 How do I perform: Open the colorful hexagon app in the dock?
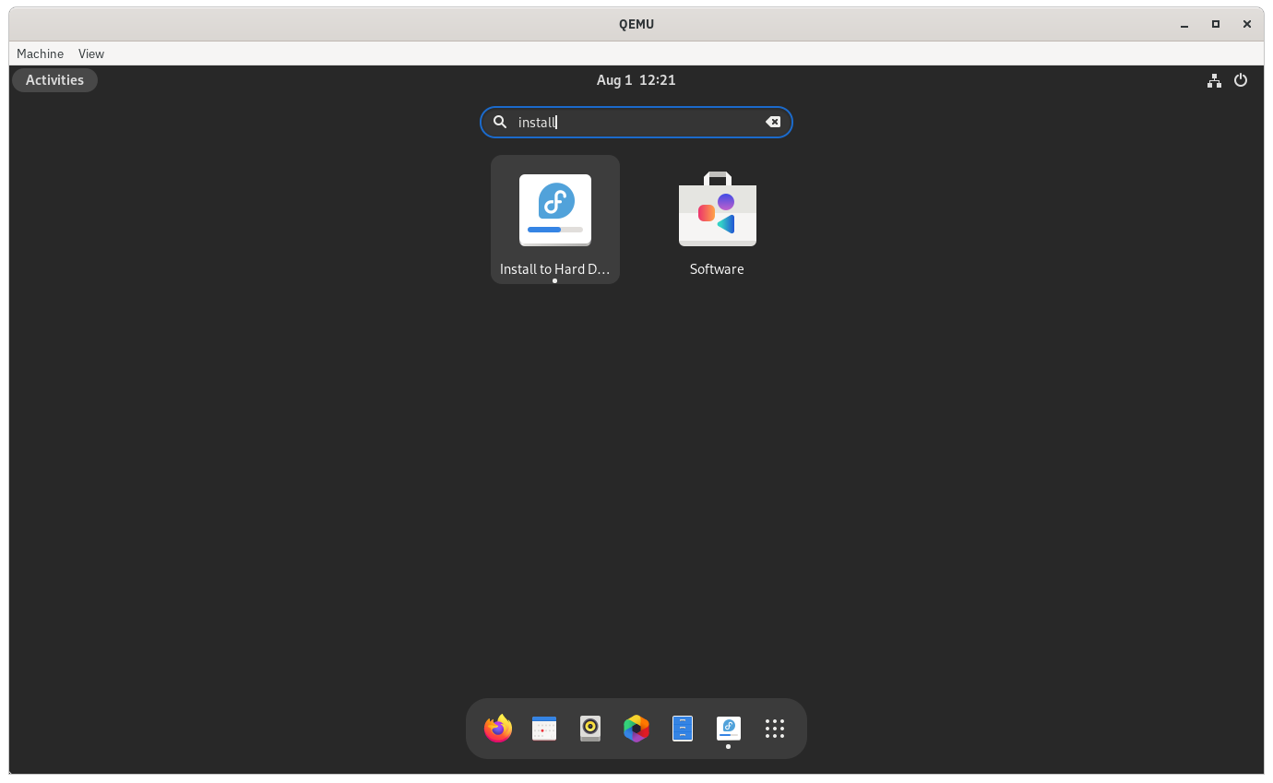(x=636, y=729)
